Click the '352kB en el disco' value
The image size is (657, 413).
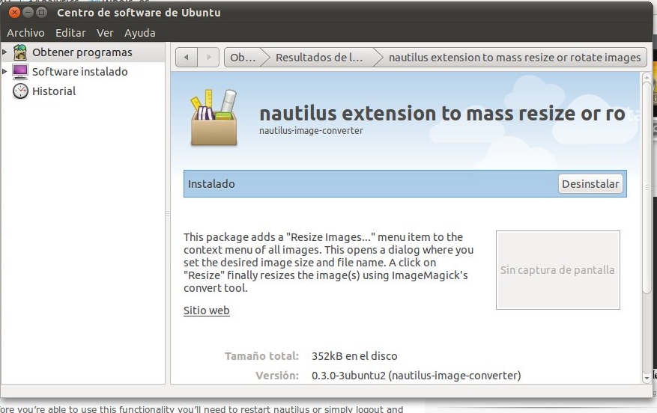tap(354, 356)
